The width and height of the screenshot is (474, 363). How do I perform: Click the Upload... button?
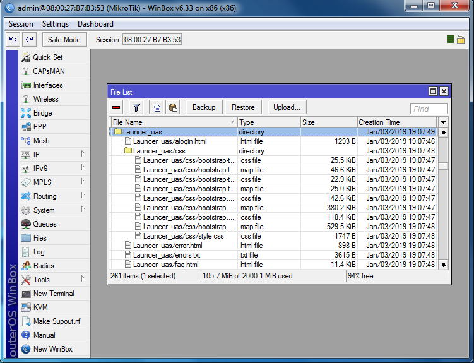pyautogui.click(x=287, y=107)
